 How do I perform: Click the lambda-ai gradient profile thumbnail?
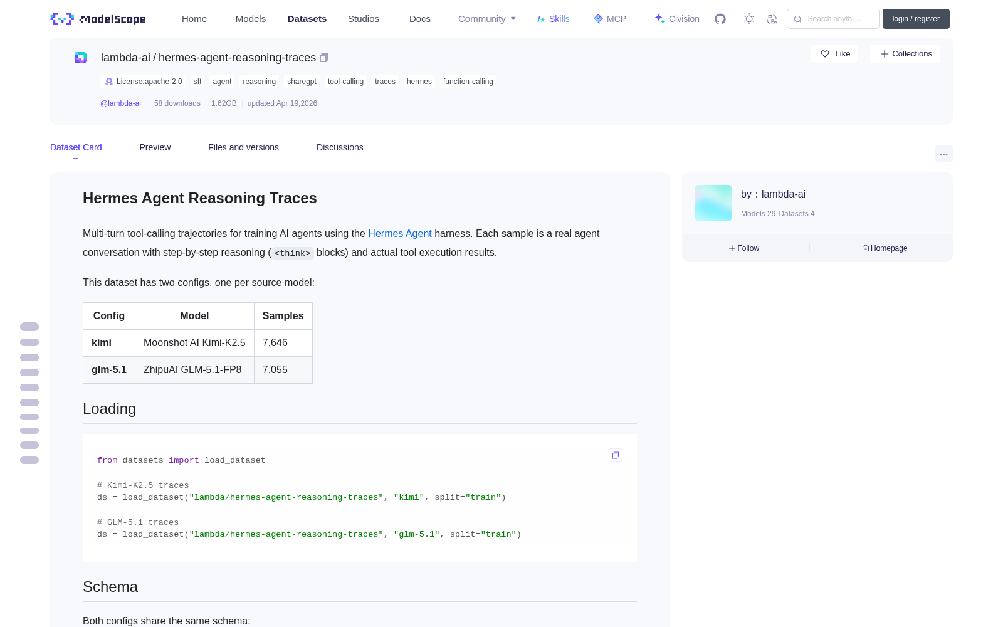coord(713,203)
